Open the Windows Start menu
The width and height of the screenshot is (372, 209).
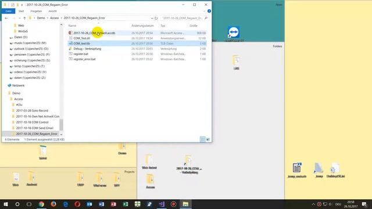click(5, 204)
